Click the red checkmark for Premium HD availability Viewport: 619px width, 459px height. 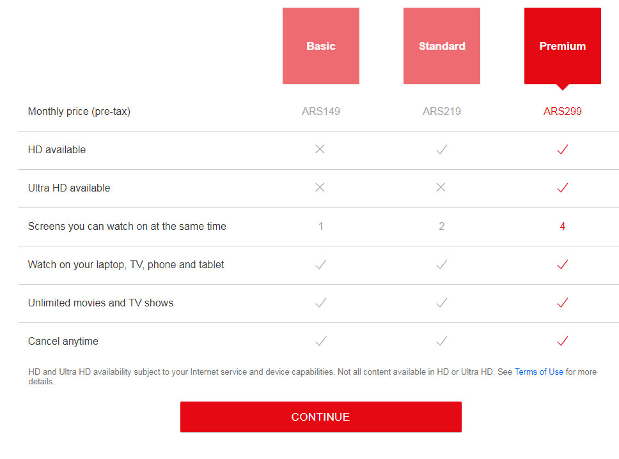(562, 149)
